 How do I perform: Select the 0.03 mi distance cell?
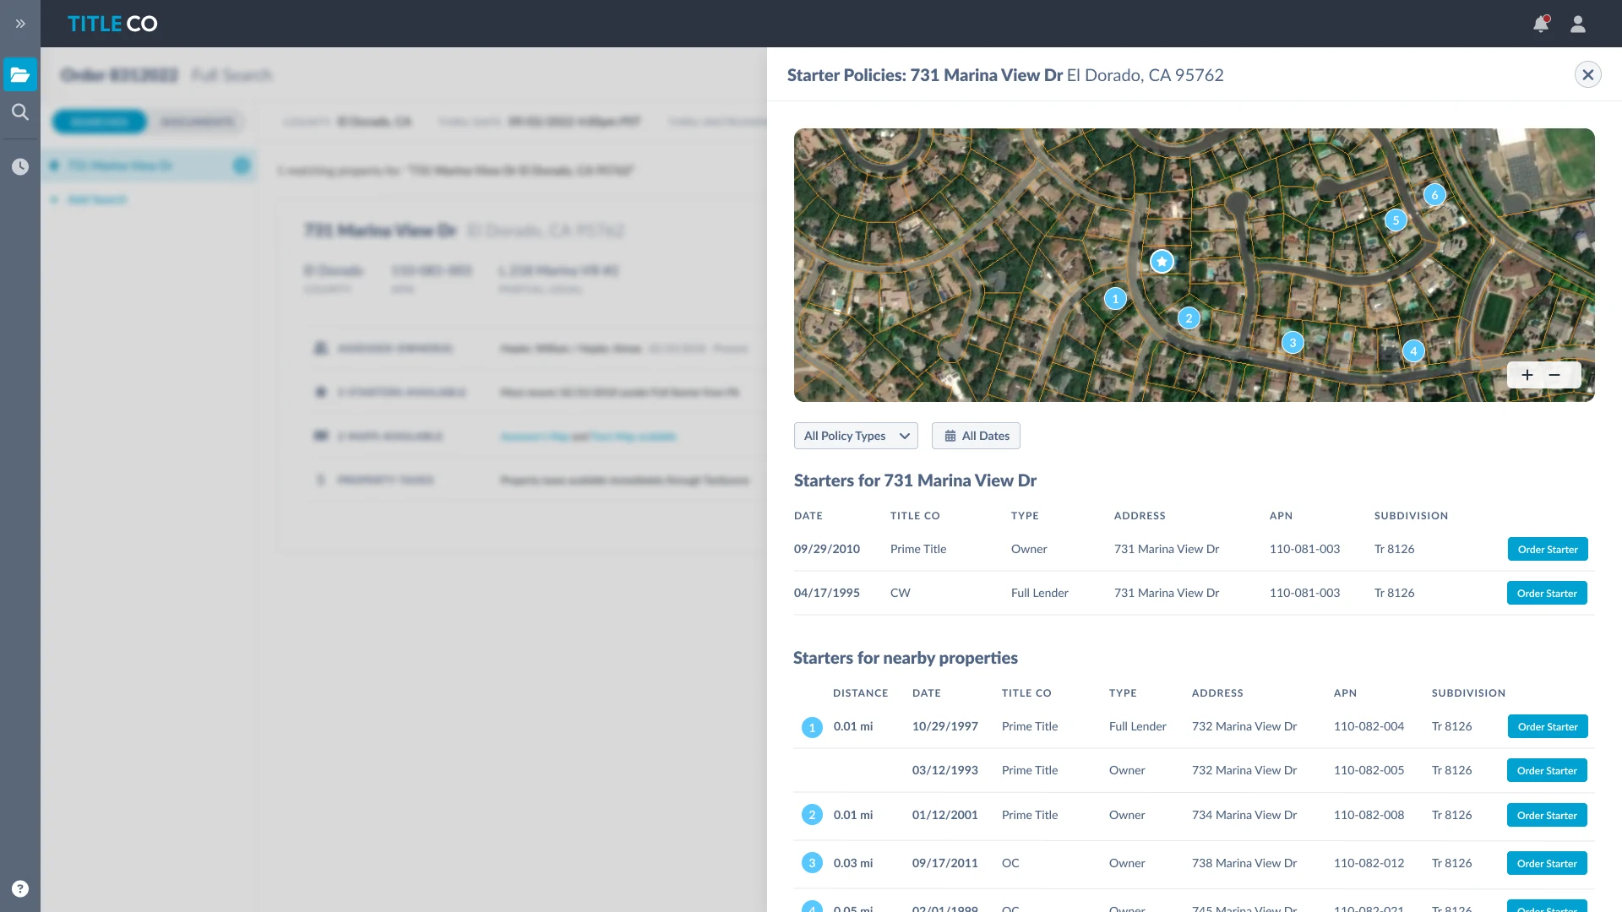point(853,863)
